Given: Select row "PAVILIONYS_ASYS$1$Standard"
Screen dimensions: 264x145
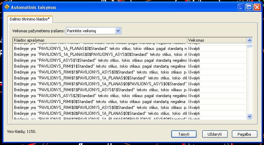Looking at the screenshot, I should pos(129,60).
